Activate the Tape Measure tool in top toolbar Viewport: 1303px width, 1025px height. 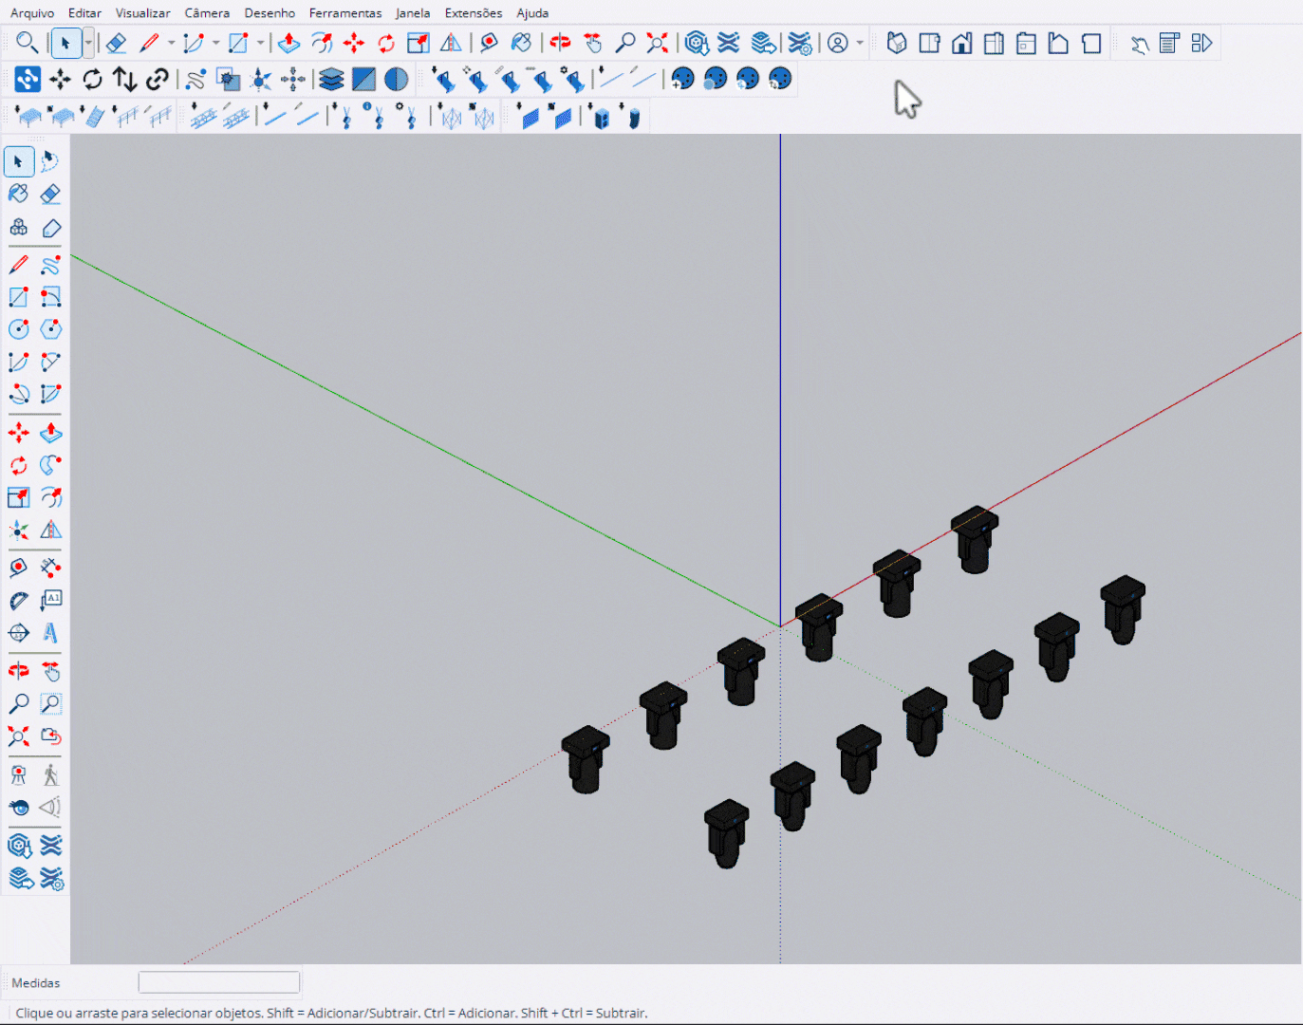point(489,44)
